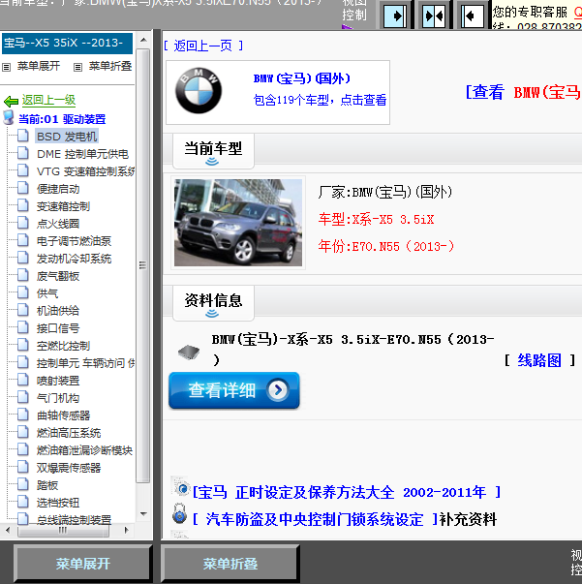Select the 当前车型 tab
Screen dimensions: 582x584
(x=213, y=151)
